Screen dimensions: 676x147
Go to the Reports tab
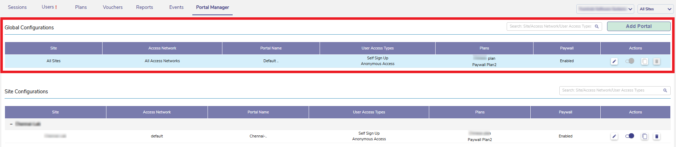click(145, 7)
